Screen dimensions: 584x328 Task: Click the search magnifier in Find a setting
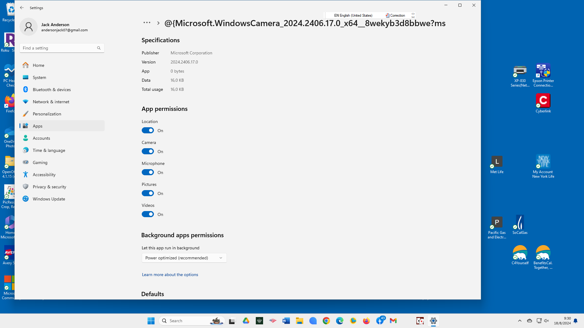[99, 48]
